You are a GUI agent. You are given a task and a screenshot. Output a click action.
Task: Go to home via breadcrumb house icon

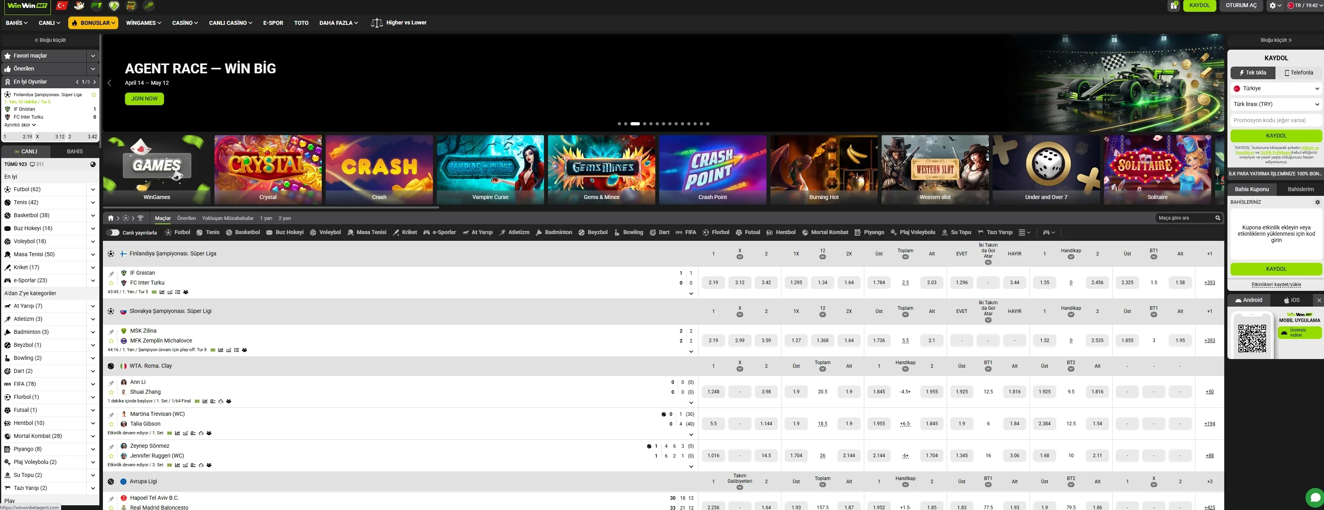[x=110, y=218]
